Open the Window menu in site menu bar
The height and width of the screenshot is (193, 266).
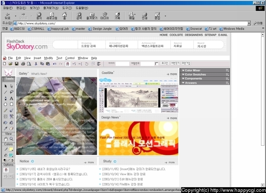pyautogui.click(x=83, y=58)
